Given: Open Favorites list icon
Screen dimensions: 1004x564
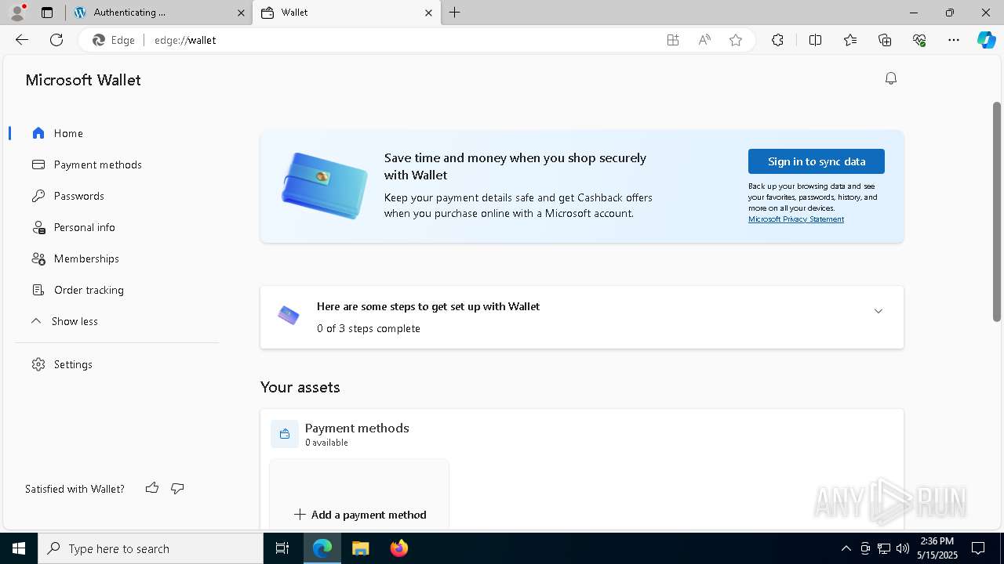Looking at the screenshot, I should (850, 40).
